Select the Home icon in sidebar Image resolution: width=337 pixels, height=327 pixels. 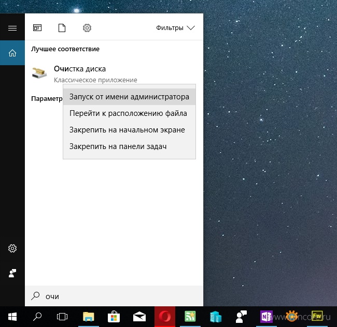pos(12,53)
